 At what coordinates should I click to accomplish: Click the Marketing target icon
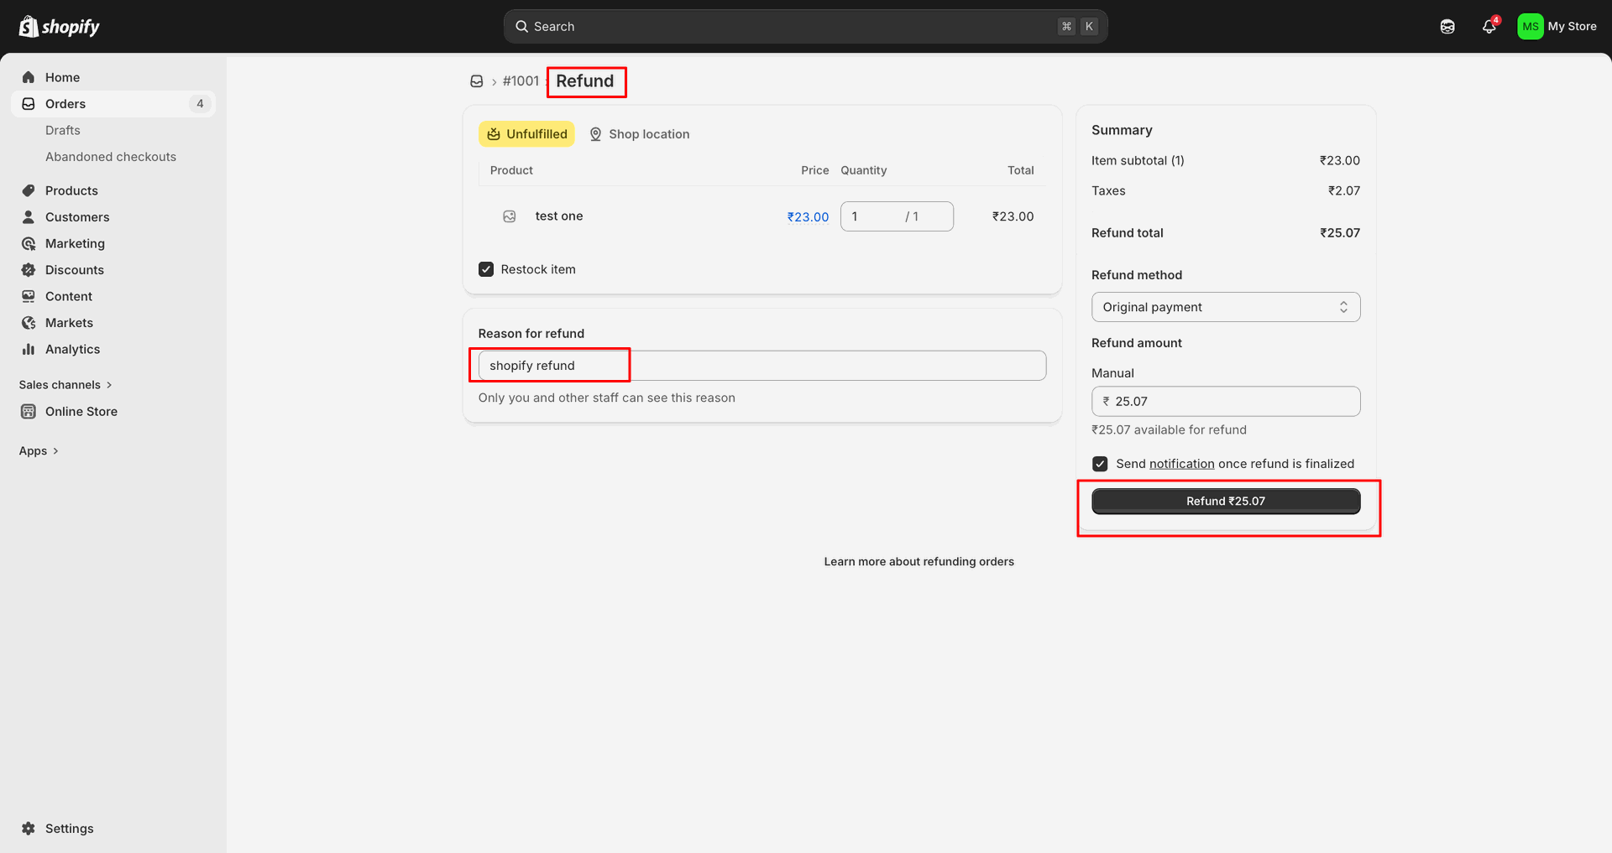coord(29,243)
